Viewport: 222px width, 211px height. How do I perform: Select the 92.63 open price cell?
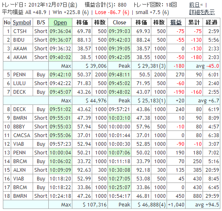[x=84, y=170]
